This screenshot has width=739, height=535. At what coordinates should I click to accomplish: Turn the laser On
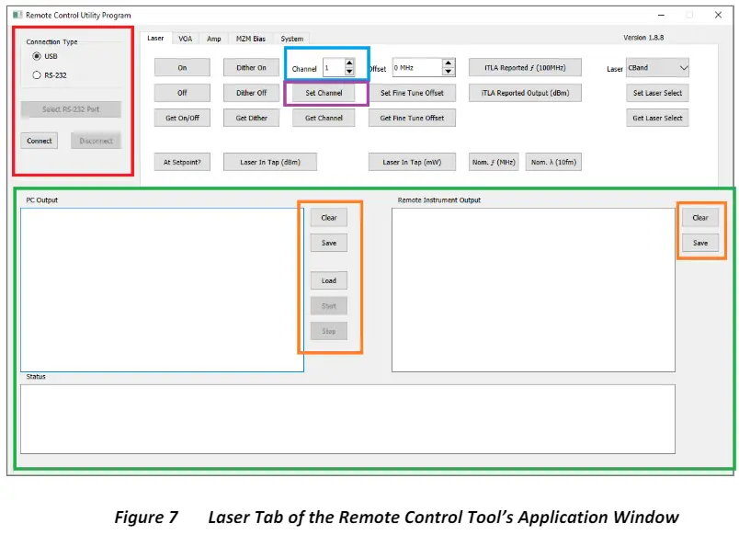182,67
